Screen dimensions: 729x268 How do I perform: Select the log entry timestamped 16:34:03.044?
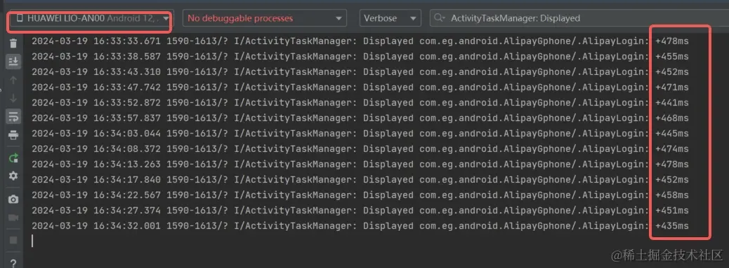tap(360, 134)
